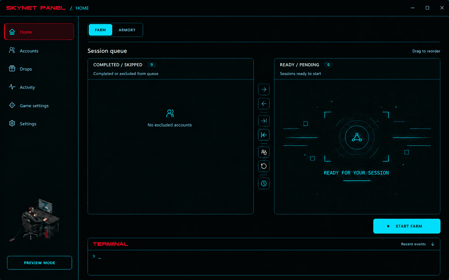Screen dimensions: 449x280
Task: Click the Drag to reorder text
Action: 426,51
